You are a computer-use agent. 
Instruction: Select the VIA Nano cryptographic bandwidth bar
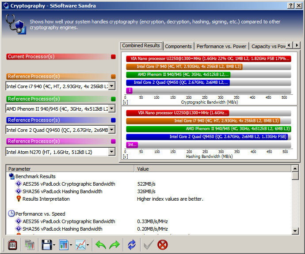pyautogui.click(x=209, y=59)
